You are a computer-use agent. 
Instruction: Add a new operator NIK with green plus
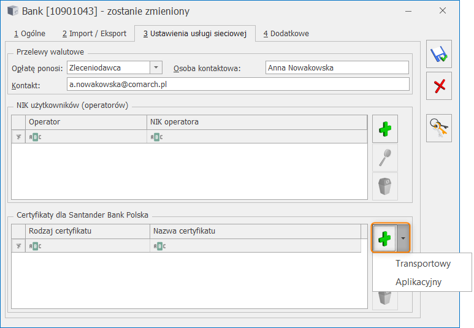coord(384,129)
